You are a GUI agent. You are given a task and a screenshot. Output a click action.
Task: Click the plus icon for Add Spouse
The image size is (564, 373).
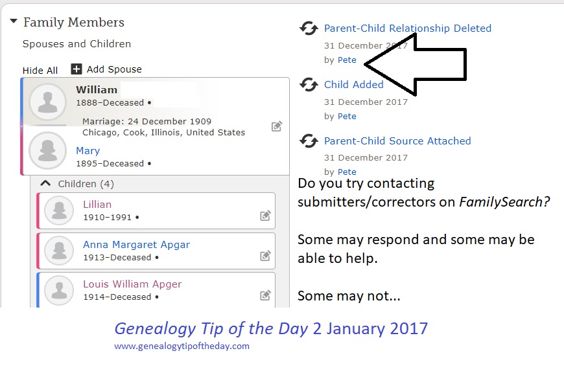pos(76,69)
